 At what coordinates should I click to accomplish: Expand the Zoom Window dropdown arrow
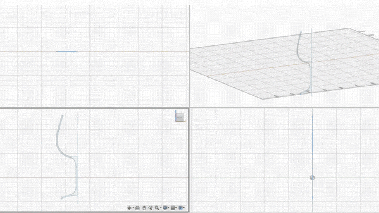[160, 208]
